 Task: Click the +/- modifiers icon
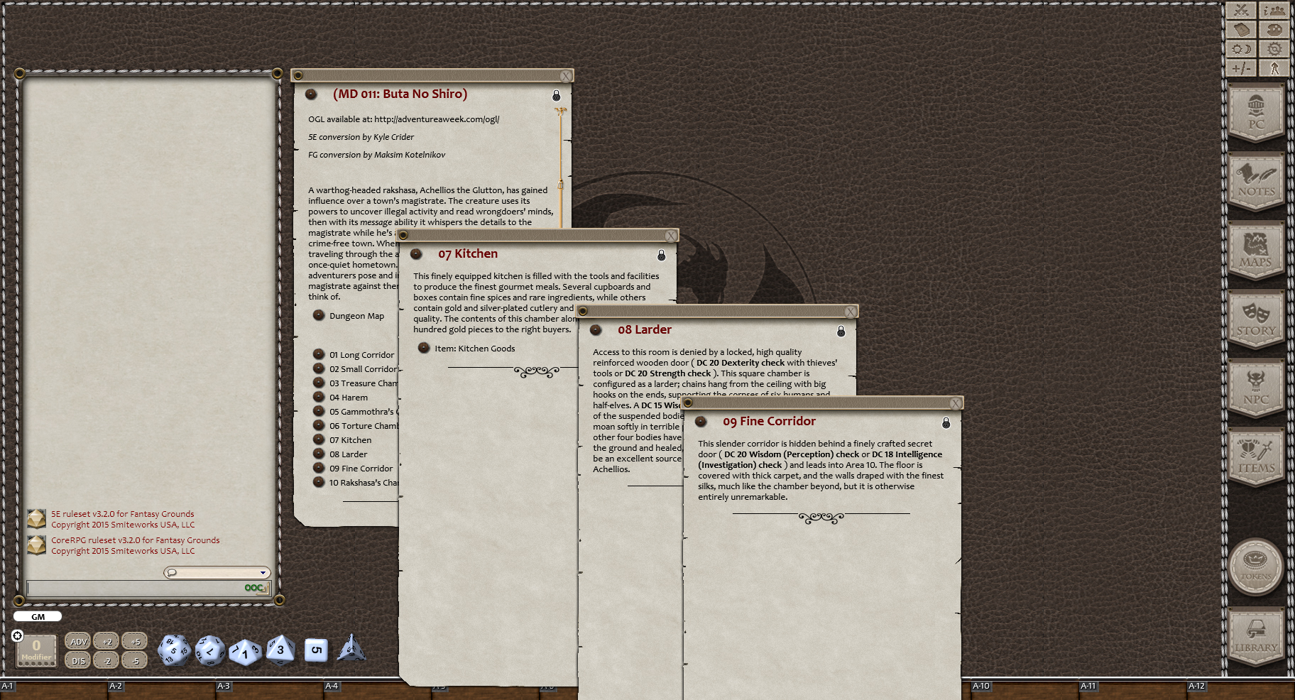click(x=1241, y=67)
